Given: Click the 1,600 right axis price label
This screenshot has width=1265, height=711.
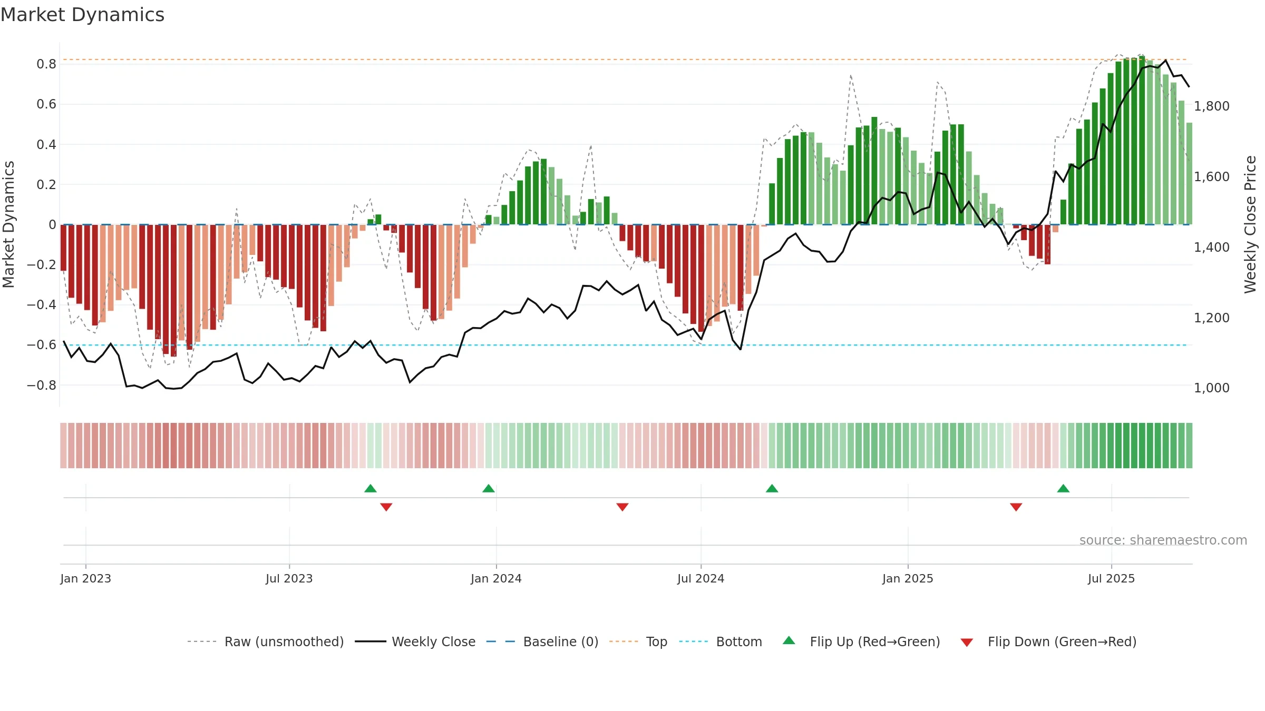Looking at the screenshot, I should point(1212,177).
